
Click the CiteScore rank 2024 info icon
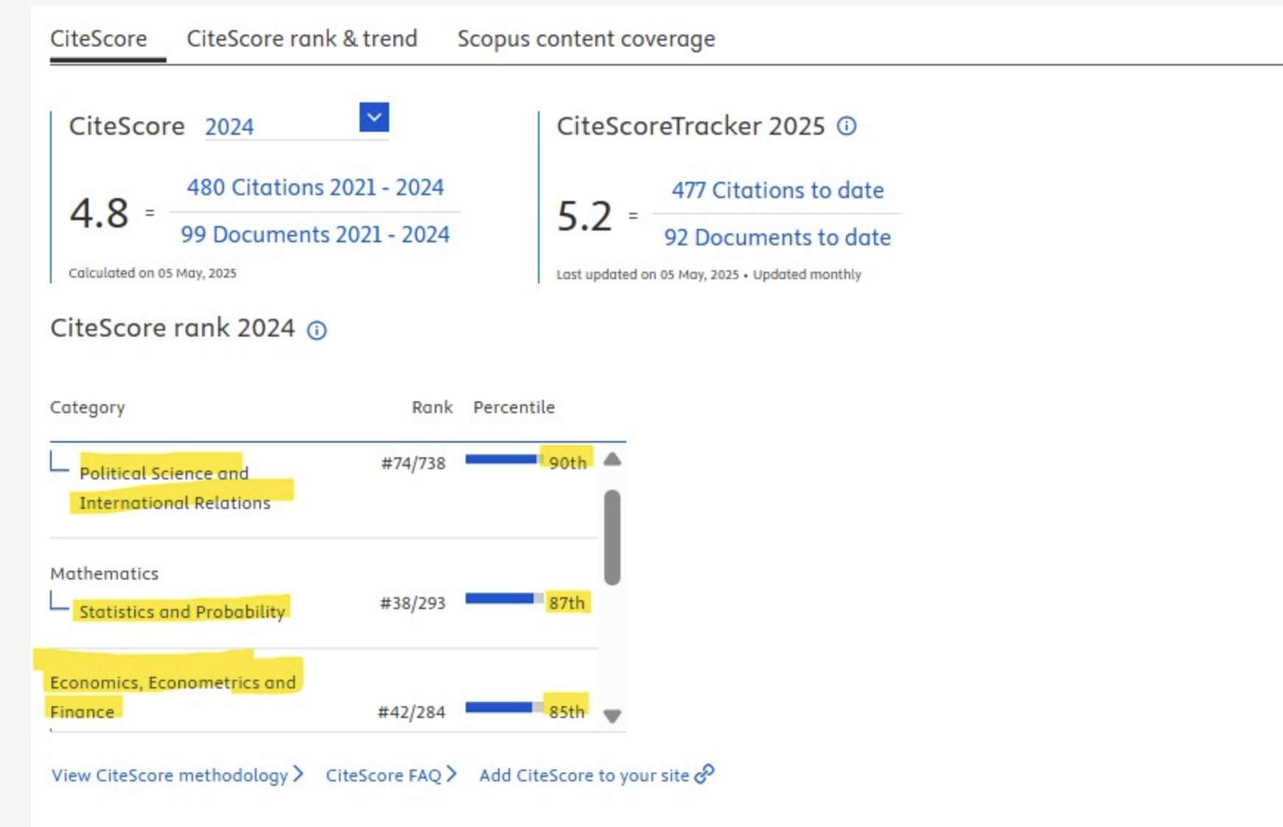click(317, 331)
